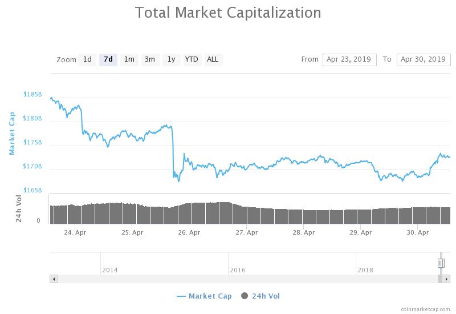Switch zoom to 3m
The image size is (456, 314).
(150, 60)
